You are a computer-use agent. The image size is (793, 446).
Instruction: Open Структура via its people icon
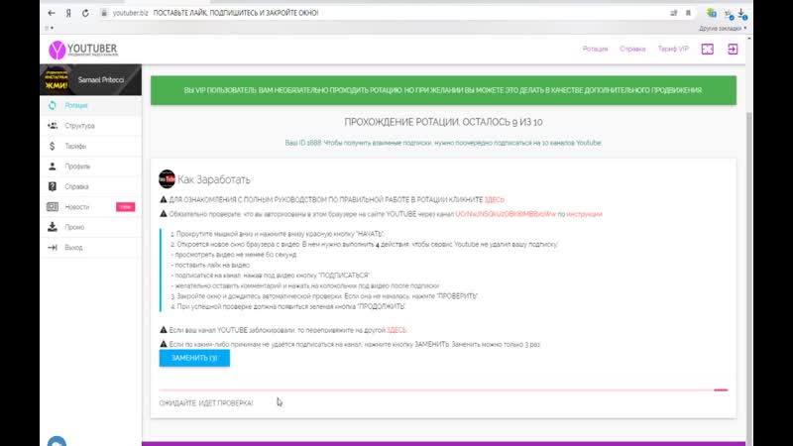53,126
